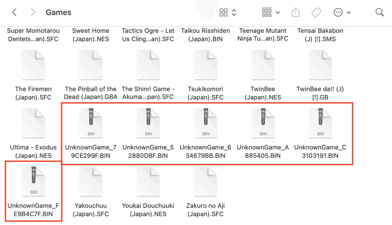Open the Group By dropdown
Viewport: 392px width, 225px height.
click(271, 12)
